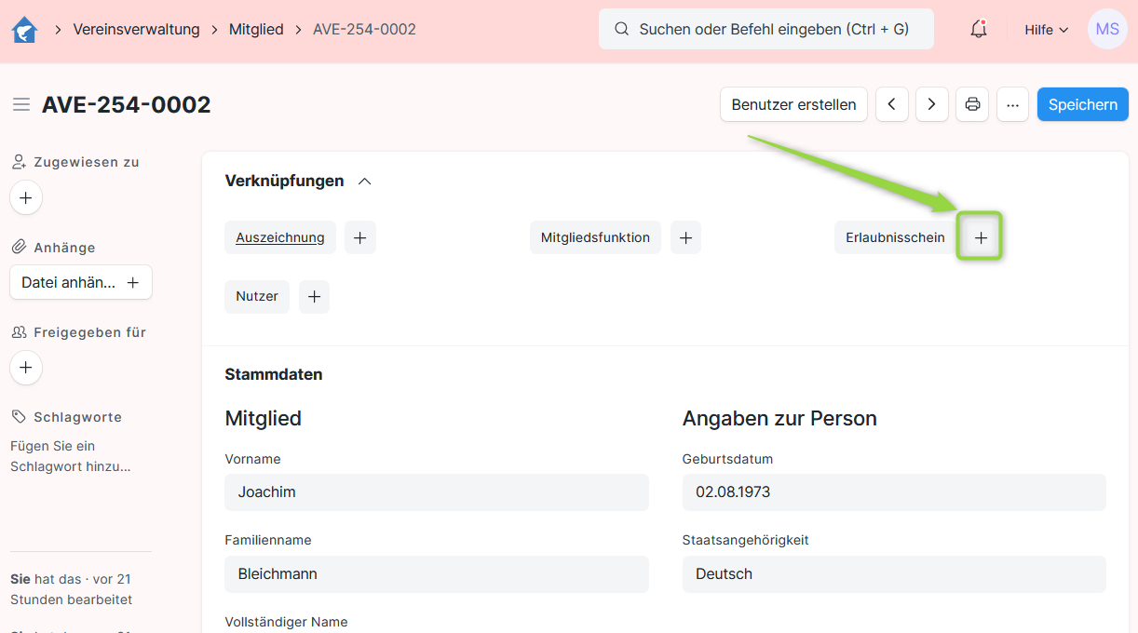Go to previous record arrow

point(891,104)
